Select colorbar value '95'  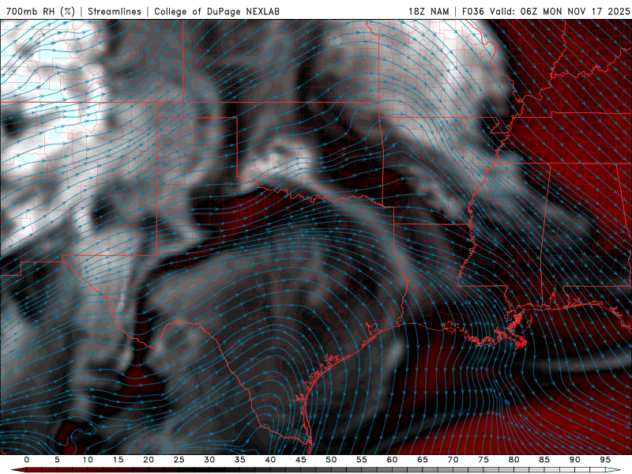tap(605, 460)
